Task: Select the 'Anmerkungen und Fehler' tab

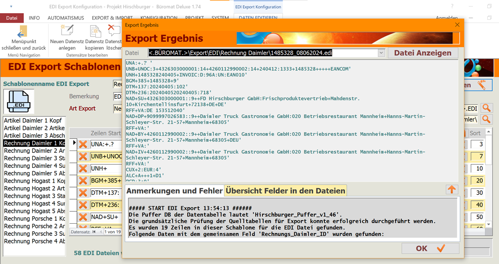Action: point(174,190)
